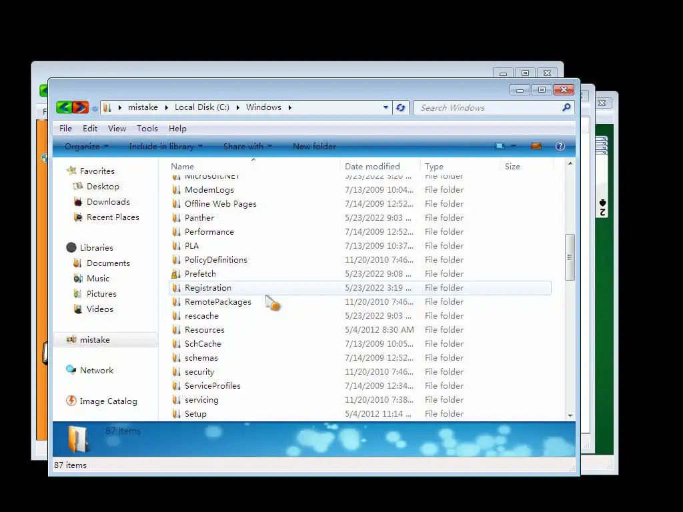This screenshot has height=512, width=683.
Task: Expand the arrow after Windows in address bar
Action: click(289, 107)
